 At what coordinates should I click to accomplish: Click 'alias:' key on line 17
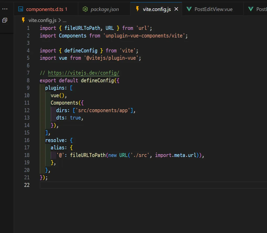click(x=59, y=148)
